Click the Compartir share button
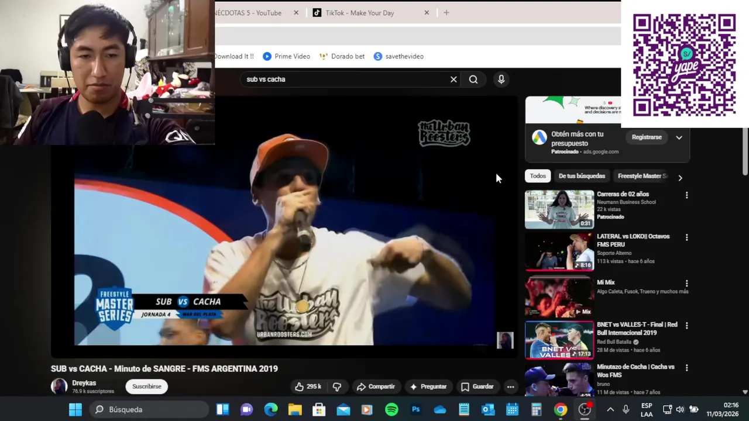Image resolution: width=749 pixels, height=421 pixels. [x=376, y=387]
